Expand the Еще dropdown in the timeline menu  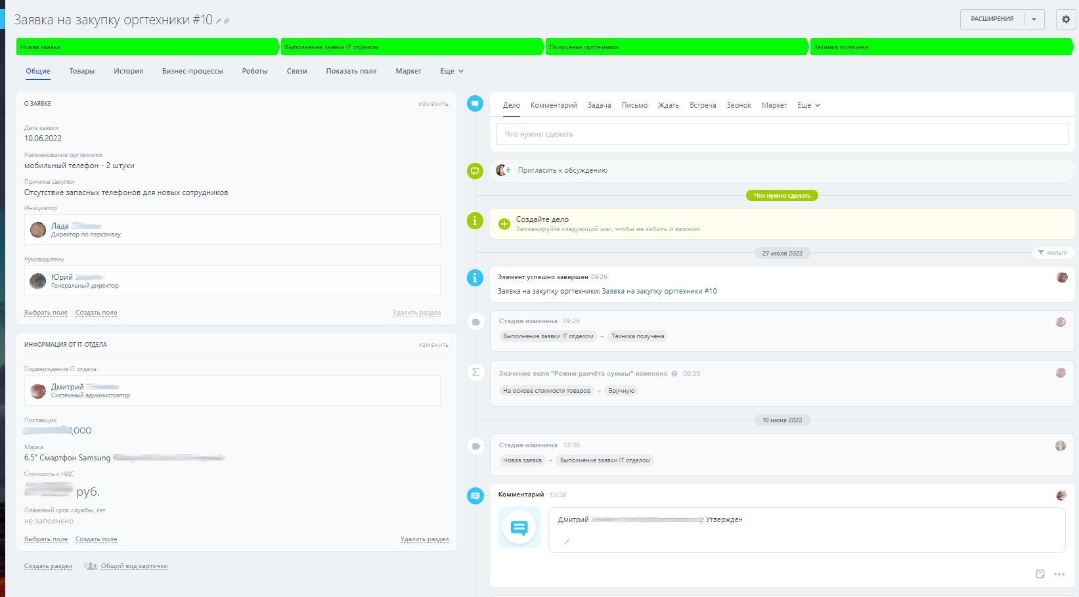pos(808,105)
